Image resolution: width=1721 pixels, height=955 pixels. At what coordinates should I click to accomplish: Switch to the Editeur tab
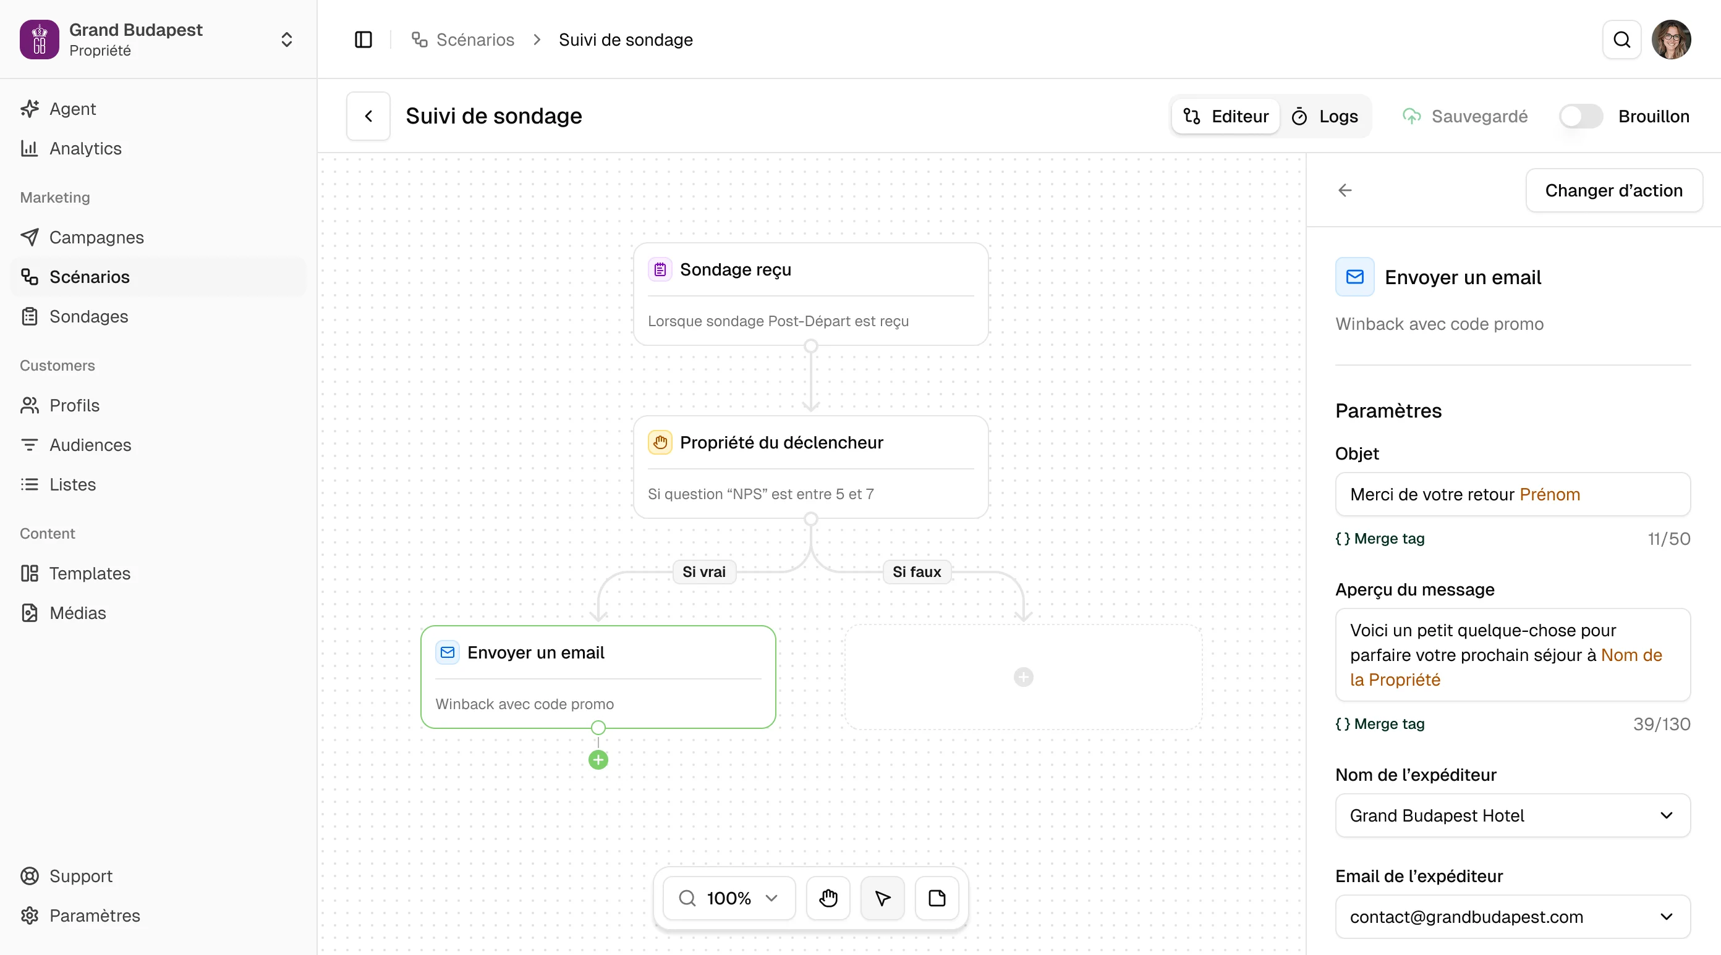1226,116
